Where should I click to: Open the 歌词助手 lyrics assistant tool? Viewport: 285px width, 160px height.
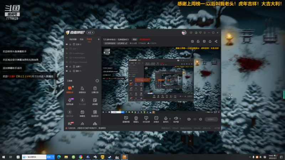(95, 113)
